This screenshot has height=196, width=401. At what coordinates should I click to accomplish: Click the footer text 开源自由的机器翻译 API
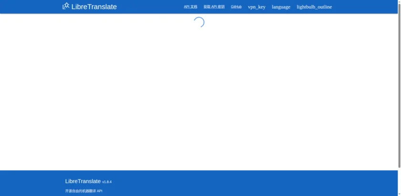[84, 191]
